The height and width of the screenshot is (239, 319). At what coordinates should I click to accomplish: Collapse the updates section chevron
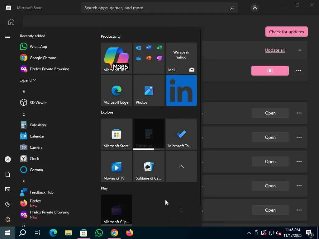tap(300, 50)
